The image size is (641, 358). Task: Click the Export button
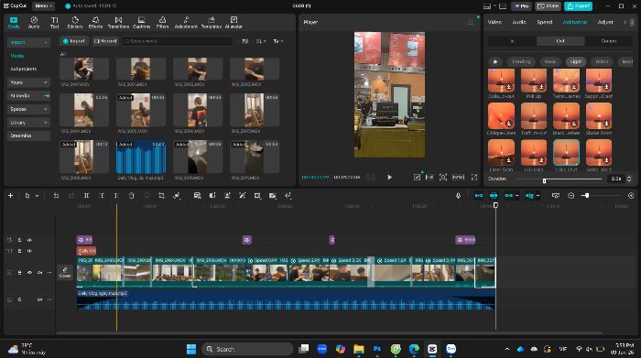(x=578, y=6)
